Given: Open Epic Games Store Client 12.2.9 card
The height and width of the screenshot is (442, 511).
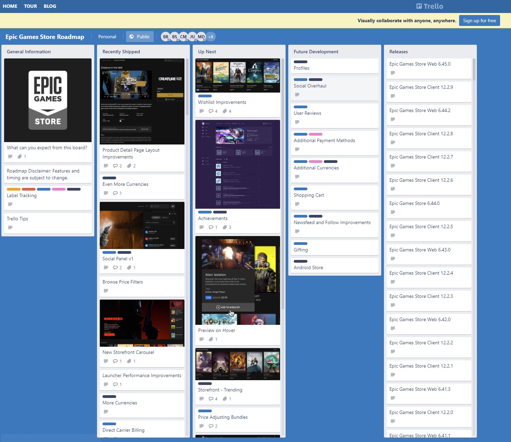Looking at the screenshot, I should coord(429,92).
